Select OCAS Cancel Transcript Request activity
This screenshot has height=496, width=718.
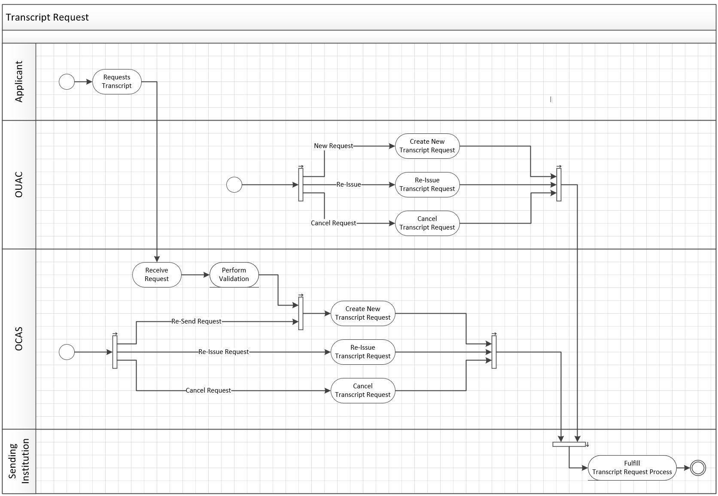click(363, 390)
